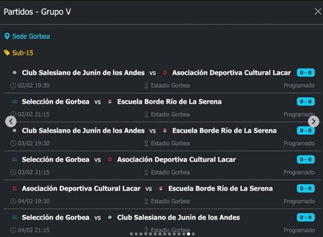Click the Sede Gorbea location pin icon
Image resolution: width=323 pixels, height=237 pixels.
(x=7, y=37)
